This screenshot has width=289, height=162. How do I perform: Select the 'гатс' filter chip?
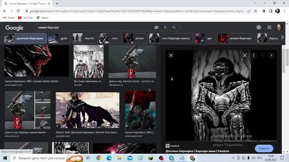110,38
